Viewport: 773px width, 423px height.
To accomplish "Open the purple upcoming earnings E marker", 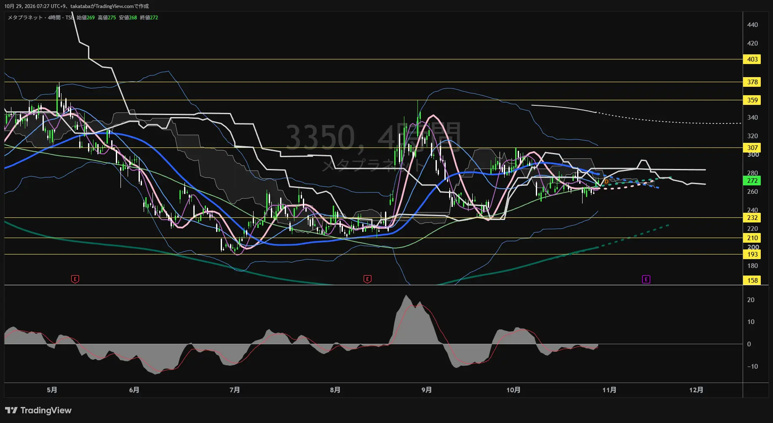I will tap(646, 279).
